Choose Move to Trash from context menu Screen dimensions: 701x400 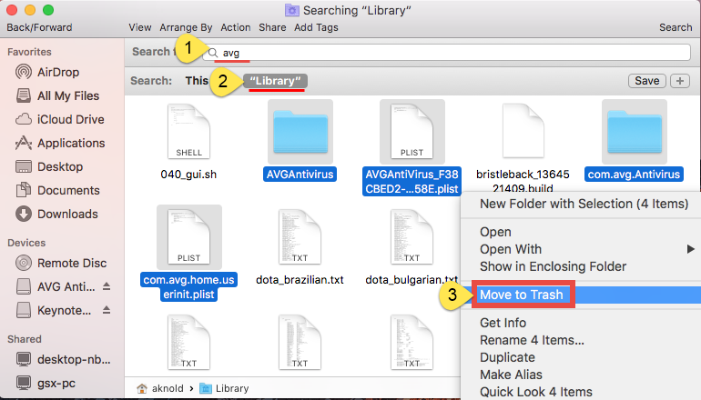(x=521, y=295)
